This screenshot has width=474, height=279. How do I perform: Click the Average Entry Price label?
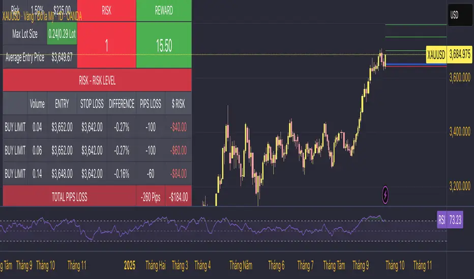coord(25,57)
